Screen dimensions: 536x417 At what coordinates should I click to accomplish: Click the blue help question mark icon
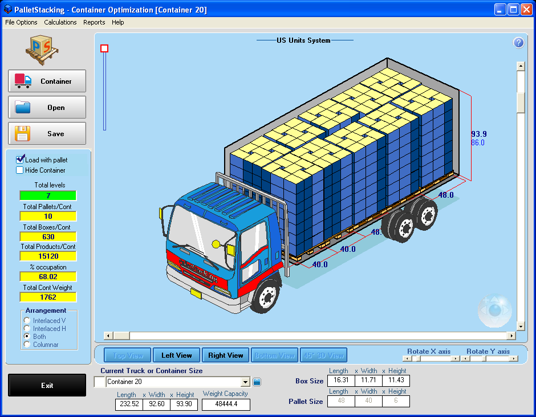pyautogui.click(x=518, y=43)
